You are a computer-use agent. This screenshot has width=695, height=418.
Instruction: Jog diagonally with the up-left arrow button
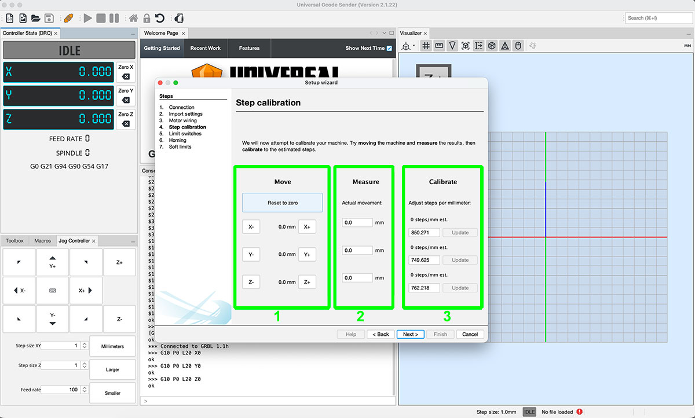[19, 262]
